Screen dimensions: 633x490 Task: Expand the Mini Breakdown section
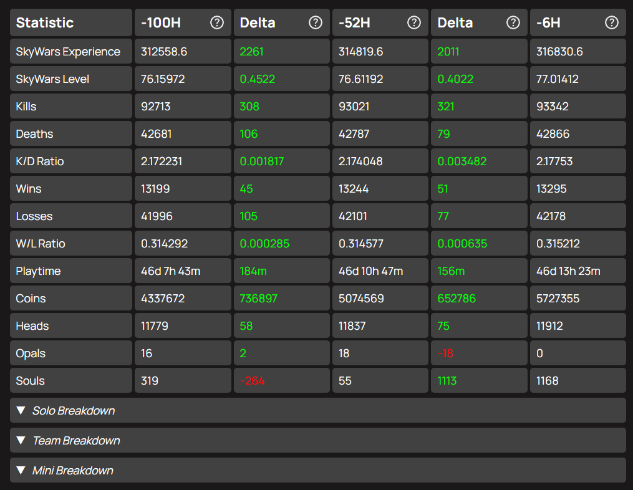click(x=317, y=470)
